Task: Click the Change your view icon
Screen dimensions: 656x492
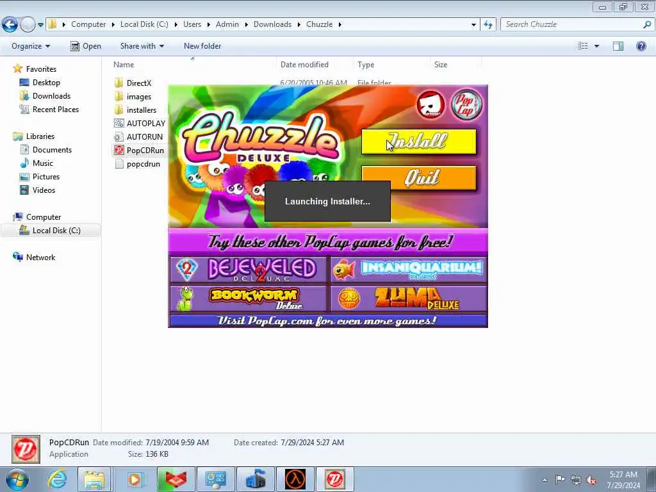Action: point(583,46)
